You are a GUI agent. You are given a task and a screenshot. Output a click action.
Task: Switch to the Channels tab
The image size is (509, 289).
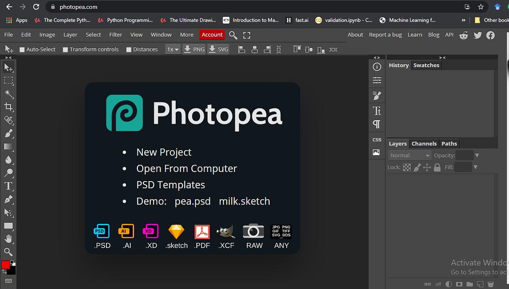(424, 143)
